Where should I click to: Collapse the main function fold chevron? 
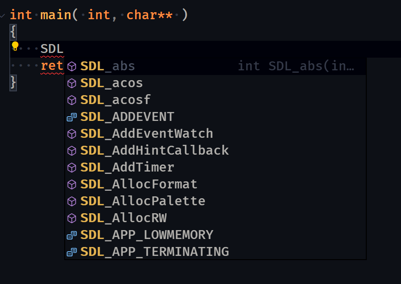(4, 15)
